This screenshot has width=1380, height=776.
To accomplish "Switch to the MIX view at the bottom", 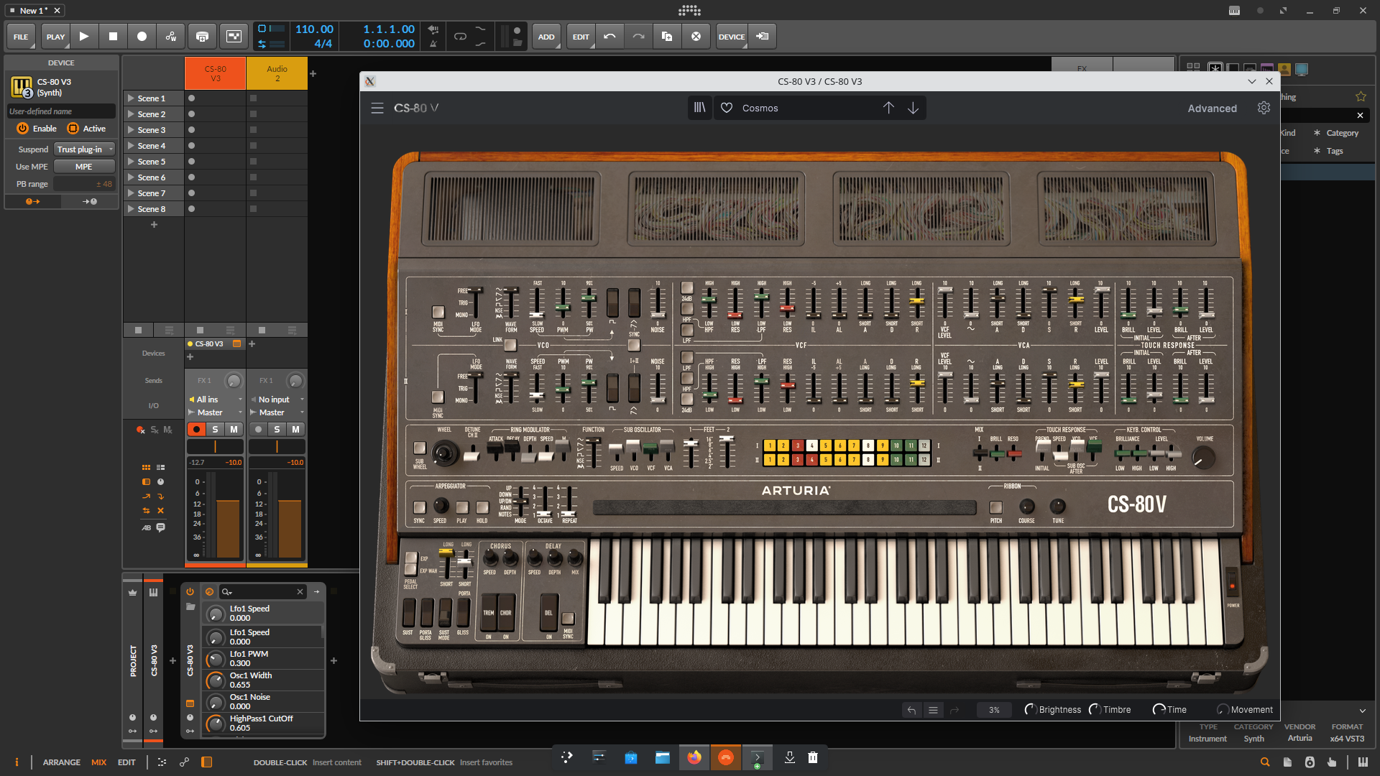I will coord(98,762).
